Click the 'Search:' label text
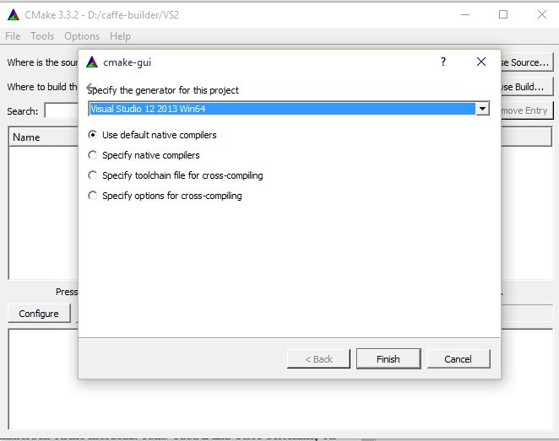This screenshot has width=559, height=441. pos(23,111)
